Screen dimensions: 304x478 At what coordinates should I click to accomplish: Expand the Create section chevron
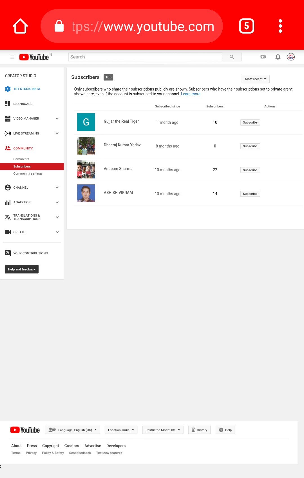tap(57, 232)
